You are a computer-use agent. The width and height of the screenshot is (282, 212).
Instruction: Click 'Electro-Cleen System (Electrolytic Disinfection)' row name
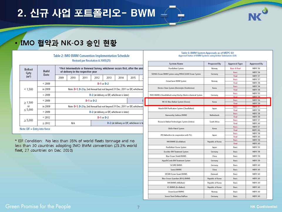tap(176, 88)
